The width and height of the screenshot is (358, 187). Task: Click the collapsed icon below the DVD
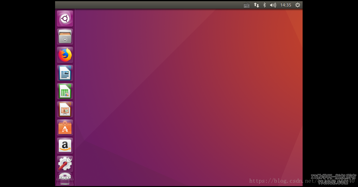(65, 184)
